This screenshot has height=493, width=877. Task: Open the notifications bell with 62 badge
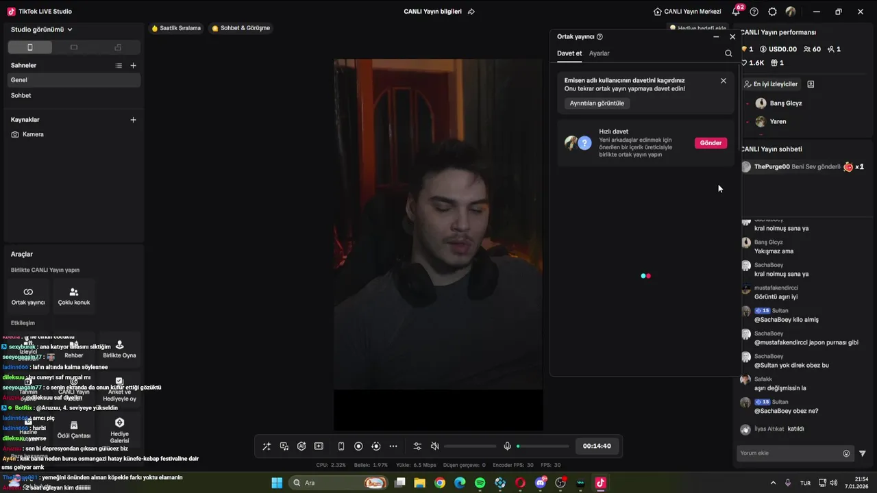click(737, 11)
